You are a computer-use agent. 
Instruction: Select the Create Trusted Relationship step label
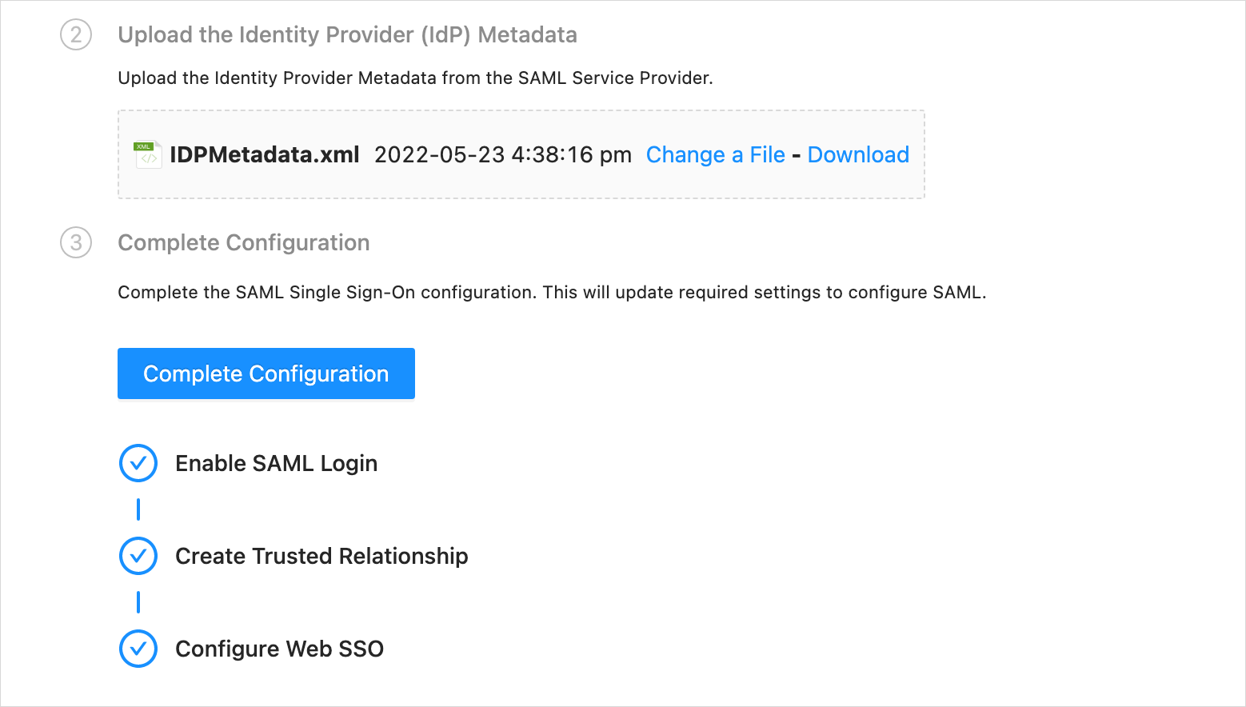click(x=321, y=557)
